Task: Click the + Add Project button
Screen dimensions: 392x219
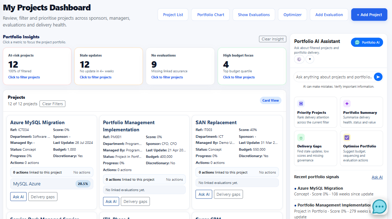Action: [369, 15]
